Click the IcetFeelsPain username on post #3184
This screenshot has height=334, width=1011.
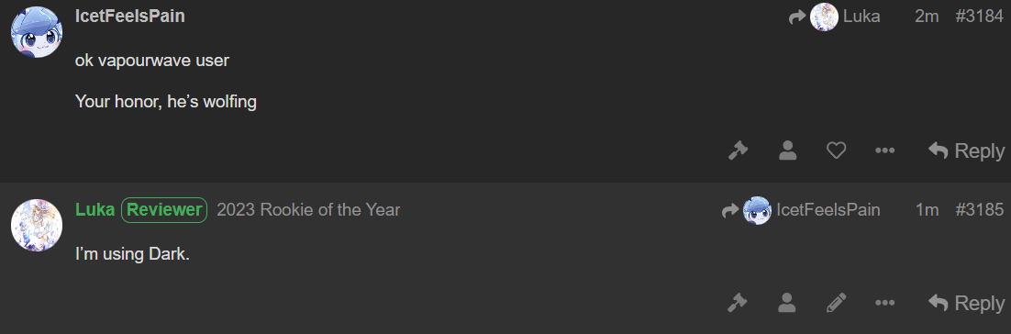[x=130, y=17]
